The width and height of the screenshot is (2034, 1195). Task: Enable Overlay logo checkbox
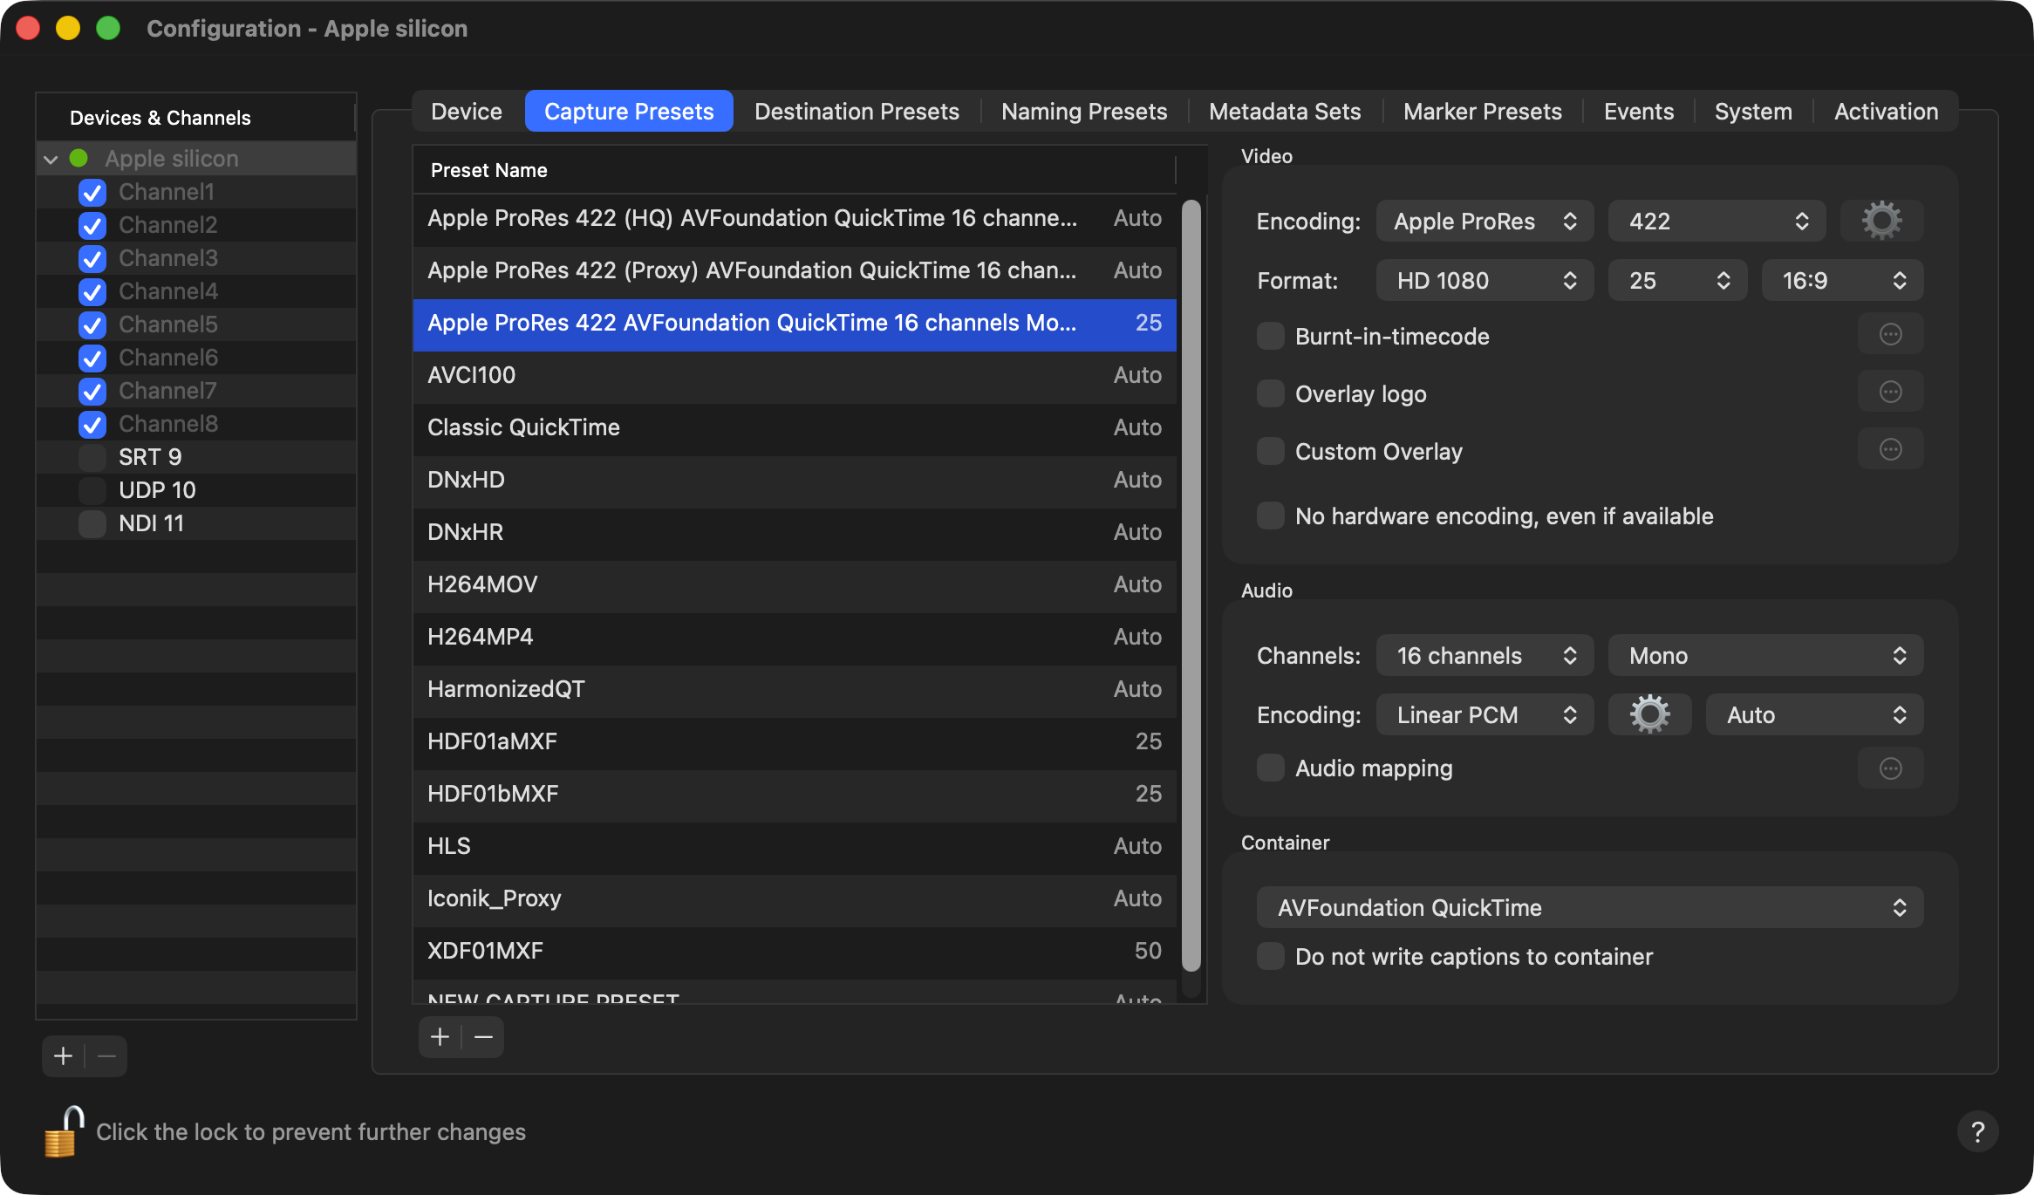[1270, 393]
